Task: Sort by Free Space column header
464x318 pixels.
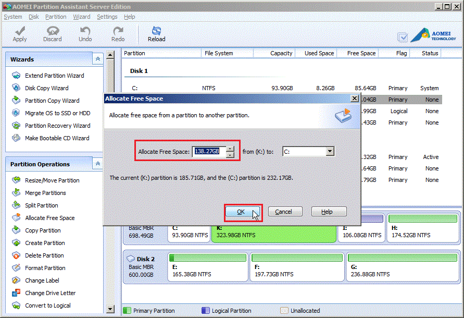Action: [x=357, y=53]
